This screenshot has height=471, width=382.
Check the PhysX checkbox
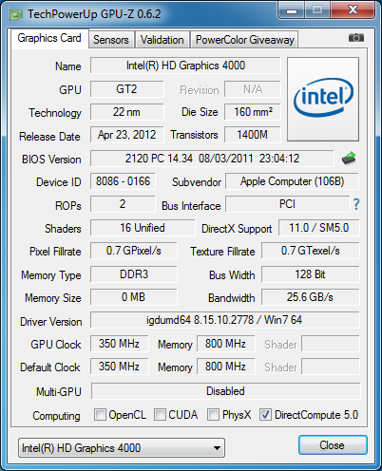point(213,414)
